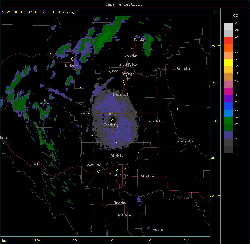Click the small purple echo southeast of Okotoks
This screenshot has height=244, width=250.
[x=139, y=199]
